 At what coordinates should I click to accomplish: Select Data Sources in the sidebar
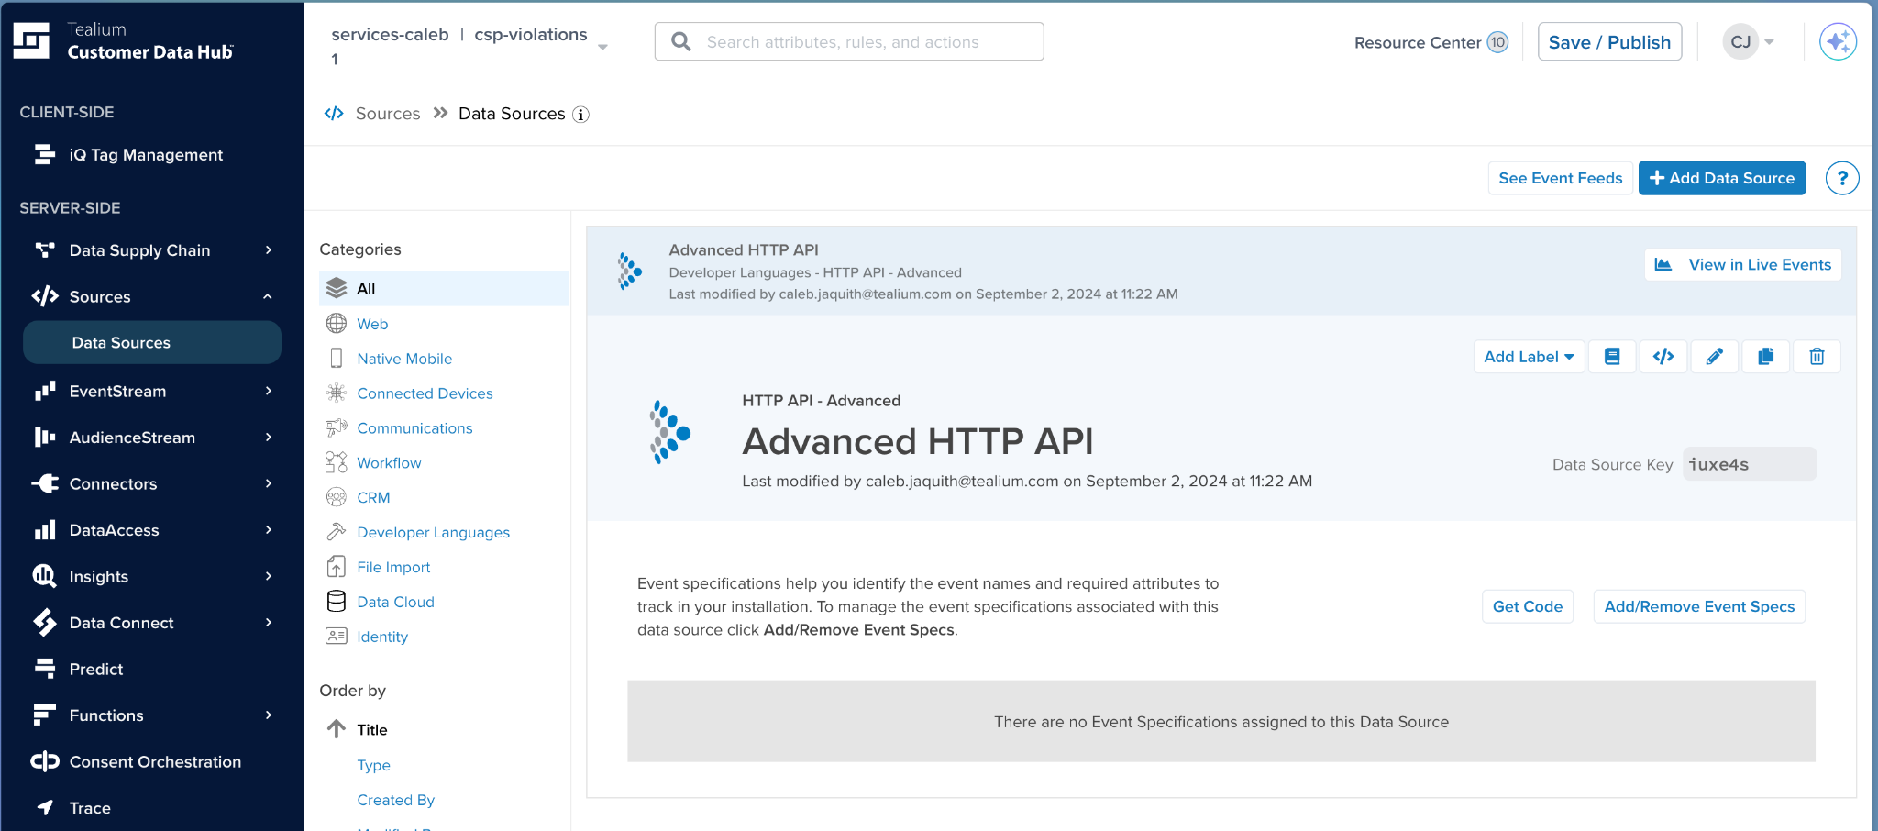(x=152, y=342)
